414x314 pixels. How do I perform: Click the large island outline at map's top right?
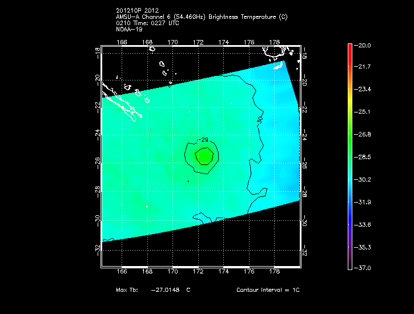tap(274, 51)
